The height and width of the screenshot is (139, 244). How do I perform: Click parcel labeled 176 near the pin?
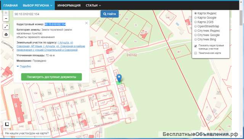point(122,89)
